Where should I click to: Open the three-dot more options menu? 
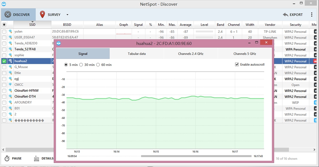point(312,14)
